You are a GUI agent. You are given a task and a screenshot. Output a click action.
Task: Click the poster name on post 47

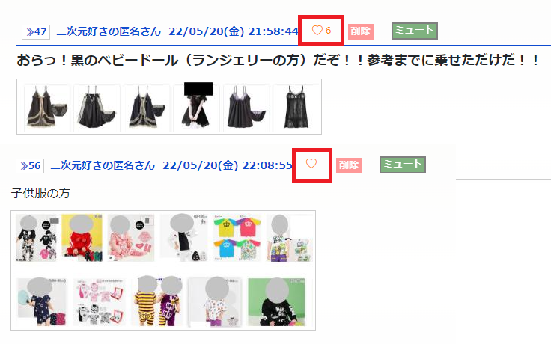click(109, 31)
